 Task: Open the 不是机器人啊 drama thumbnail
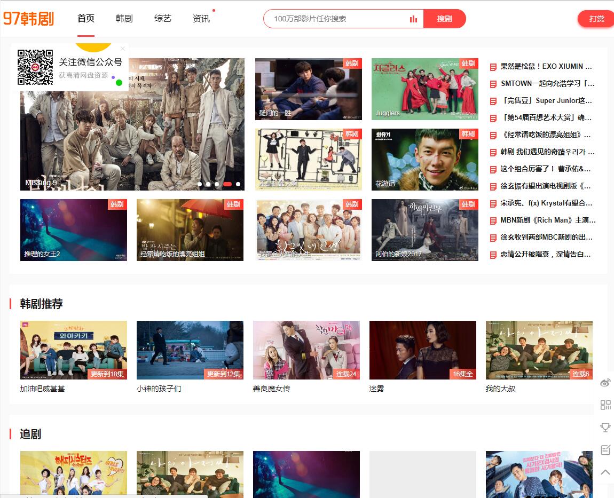309,160
